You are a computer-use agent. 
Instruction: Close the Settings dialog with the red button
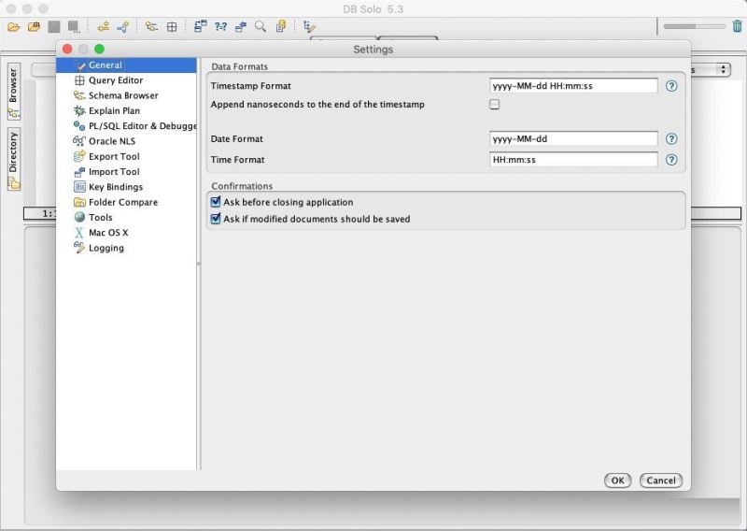coord(67,50)
